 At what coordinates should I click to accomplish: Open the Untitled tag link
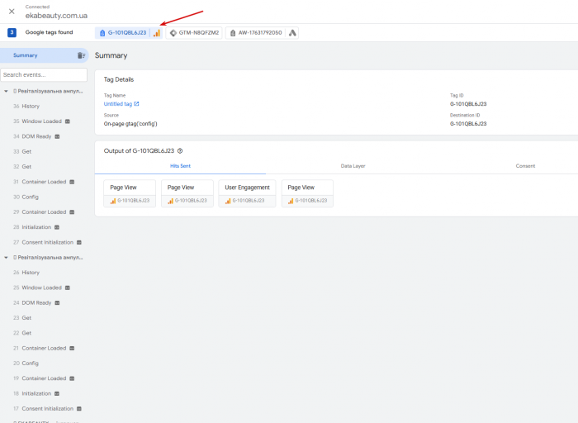pyautogui.click(x=117, y=104)
